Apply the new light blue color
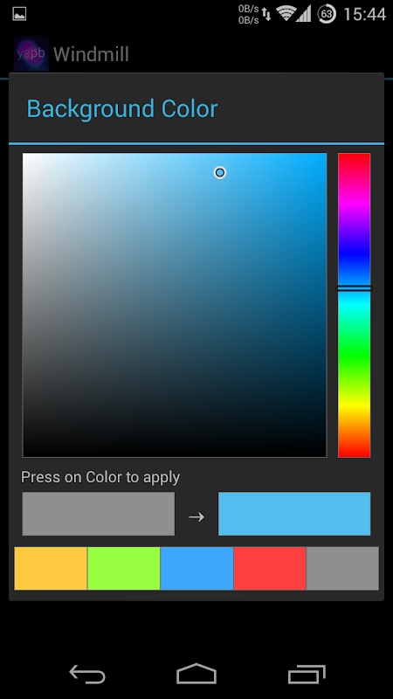Viewport: 393px width, 699px height. [x=294, y=514]
